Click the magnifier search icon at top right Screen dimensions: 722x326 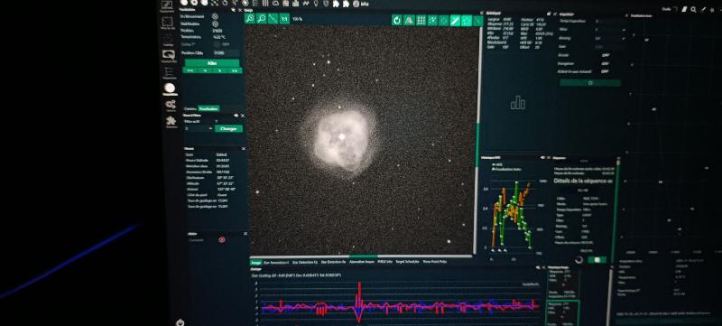point(693,9)
